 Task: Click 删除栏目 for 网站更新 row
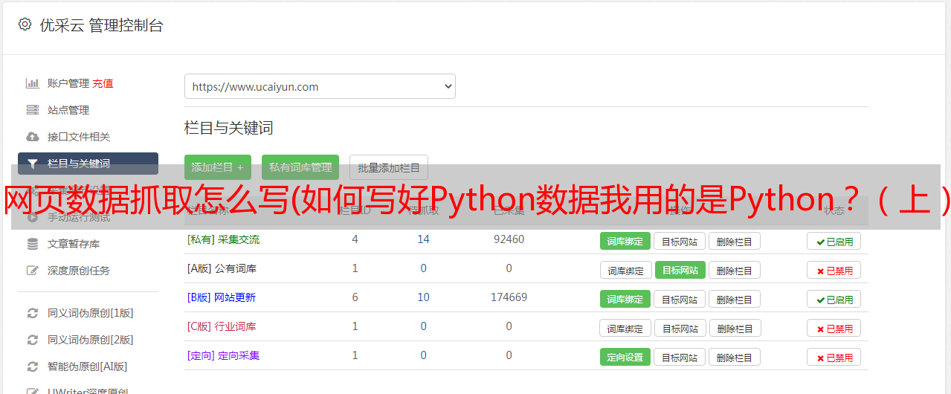(735, 299)
